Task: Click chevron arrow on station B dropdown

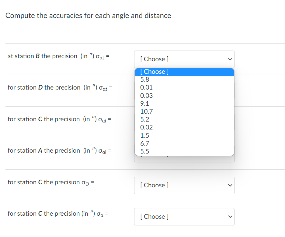Action: click(x=230, y=59)
